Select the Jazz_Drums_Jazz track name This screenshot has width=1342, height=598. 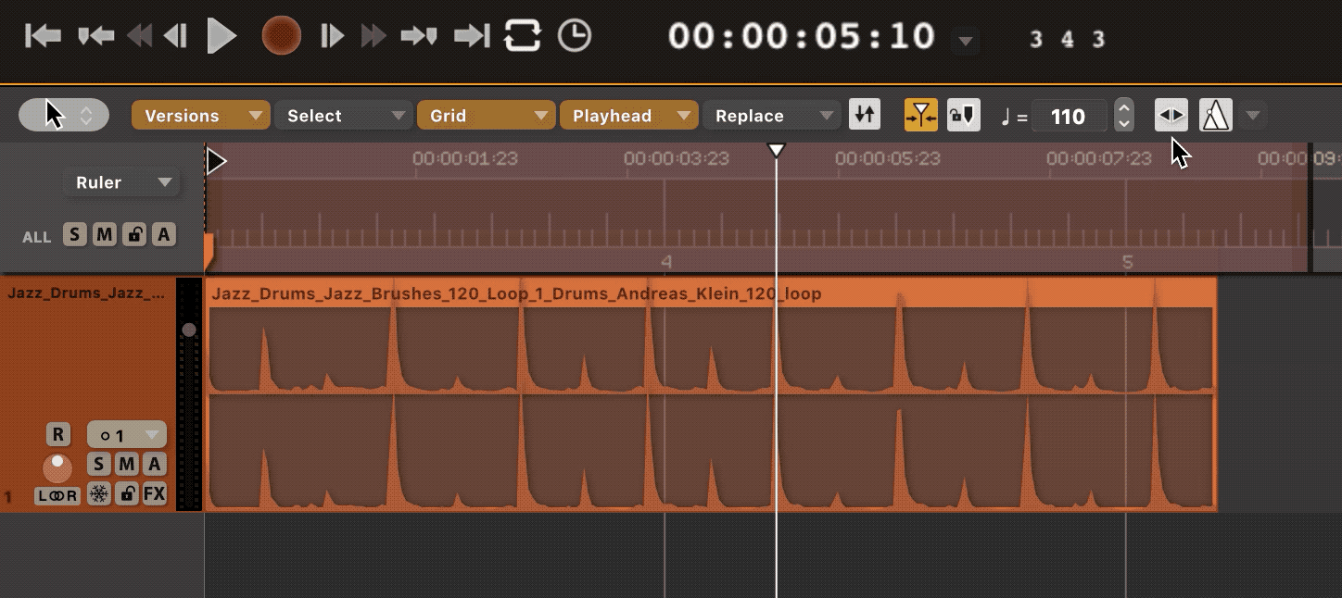click(87, 293)
